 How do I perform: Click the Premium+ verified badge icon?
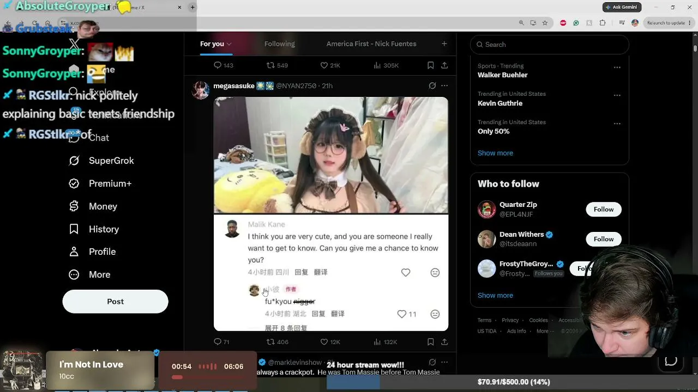[x=74, y=183]
